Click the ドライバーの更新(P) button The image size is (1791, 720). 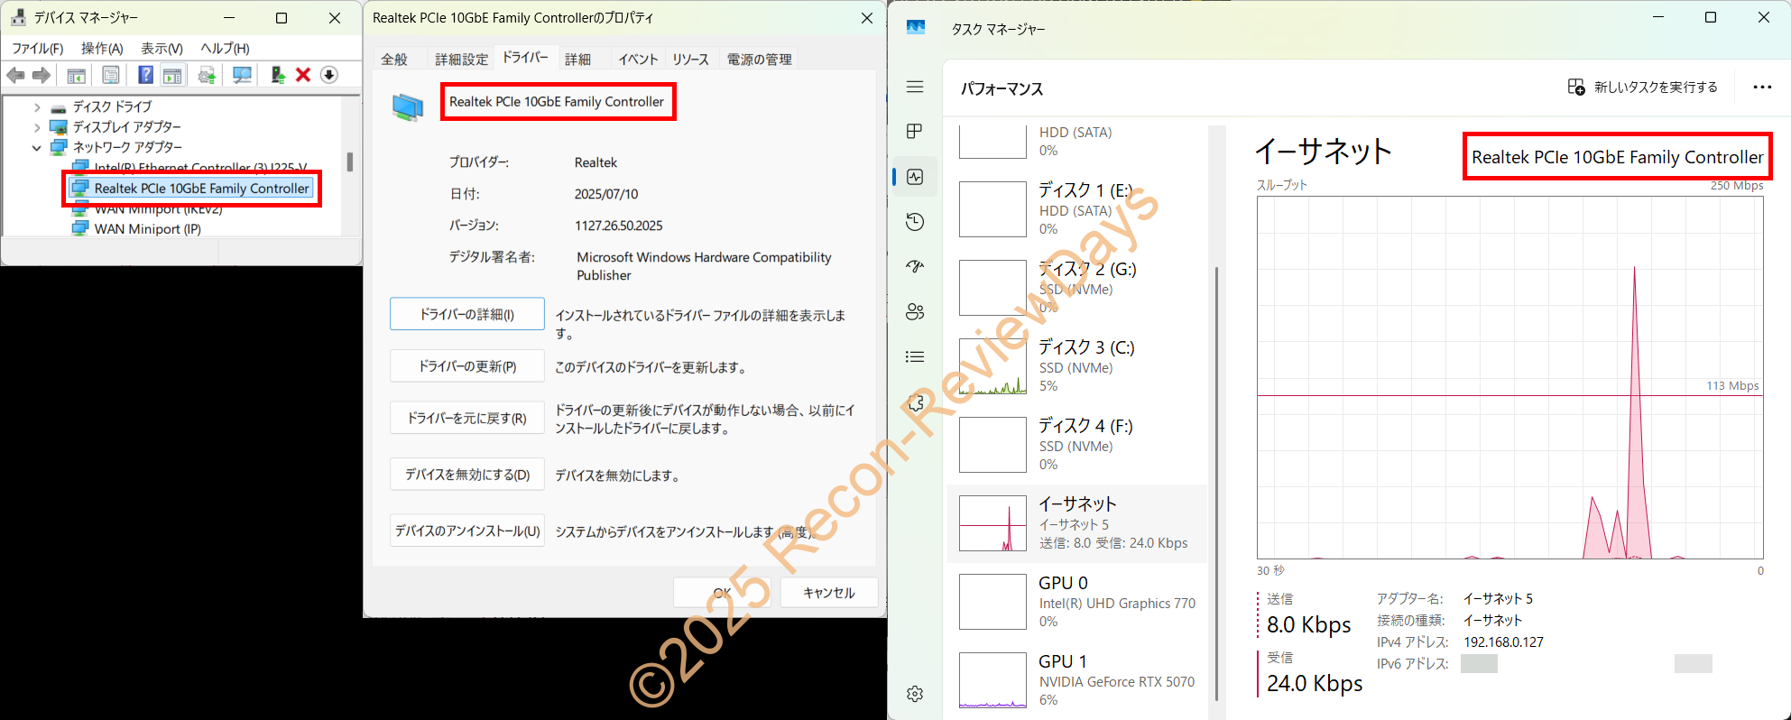(466, 366)
